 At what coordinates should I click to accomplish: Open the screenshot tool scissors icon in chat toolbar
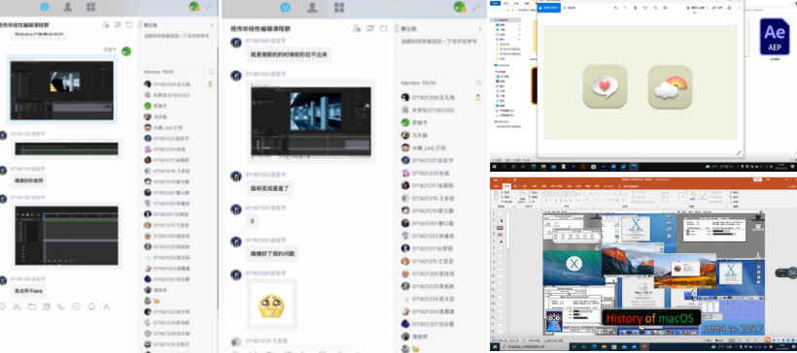pos(17,306)
